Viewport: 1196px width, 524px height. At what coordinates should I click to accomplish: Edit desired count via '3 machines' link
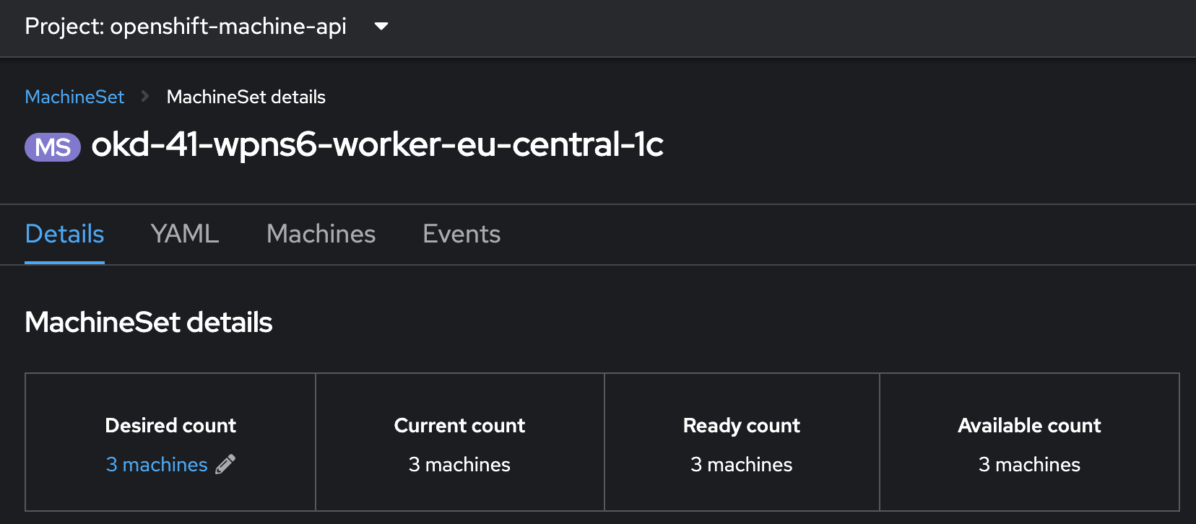tap(157, 464)
